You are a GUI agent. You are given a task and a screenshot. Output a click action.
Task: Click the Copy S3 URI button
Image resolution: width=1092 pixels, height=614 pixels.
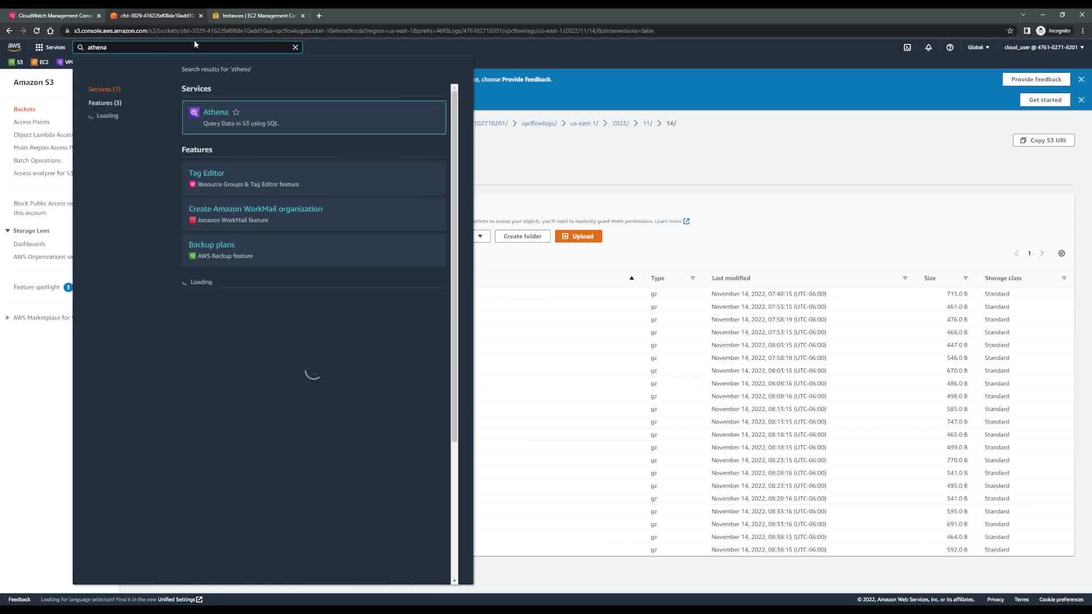point(1043,140)
